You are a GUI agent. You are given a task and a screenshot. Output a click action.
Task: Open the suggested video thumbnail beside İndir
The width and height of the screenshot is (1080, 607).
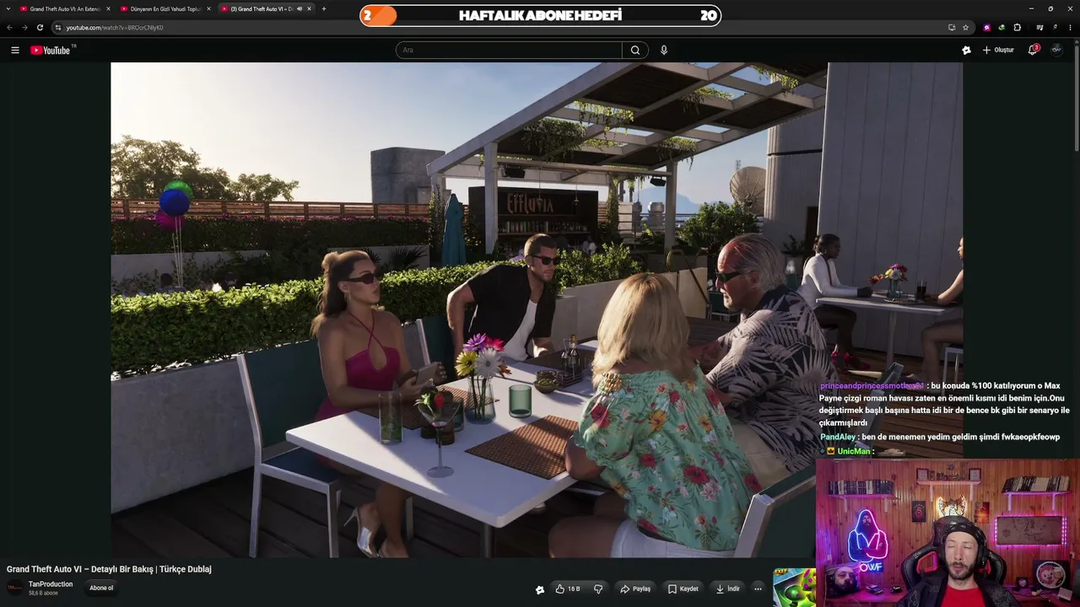(795, 588)
